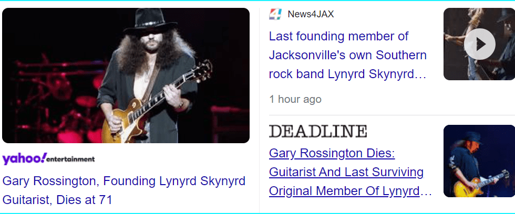Click the News4JAX source name text
This screenshot has width=515, height=214.
coord(311,14)
